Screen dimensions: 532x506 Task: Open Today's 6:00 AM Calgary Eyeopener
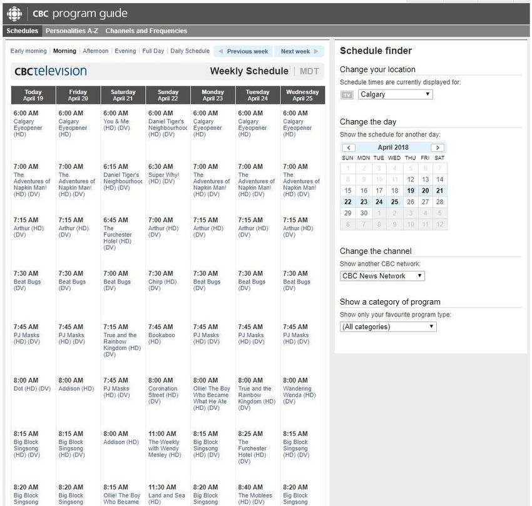coord(28,128)
